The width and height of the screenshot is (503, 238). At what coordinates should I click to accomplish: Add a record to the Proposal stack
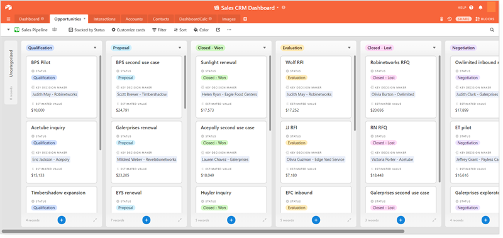146,220
